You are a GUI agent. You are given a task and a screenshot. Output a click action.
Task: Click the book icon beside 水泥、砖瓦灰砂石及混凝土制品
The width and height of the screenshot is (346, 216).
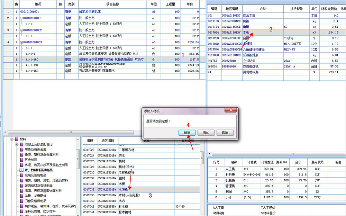pyautogui.click(x=21, y=165)
